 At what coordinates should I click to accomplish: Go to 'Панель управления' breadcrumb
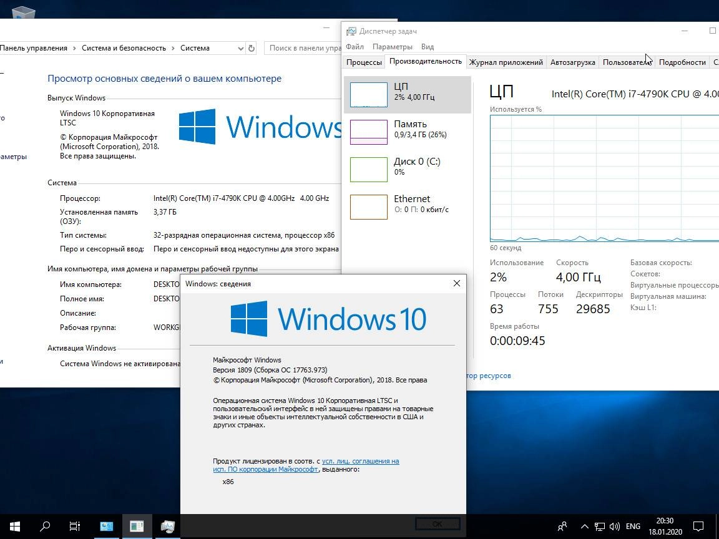34,48
